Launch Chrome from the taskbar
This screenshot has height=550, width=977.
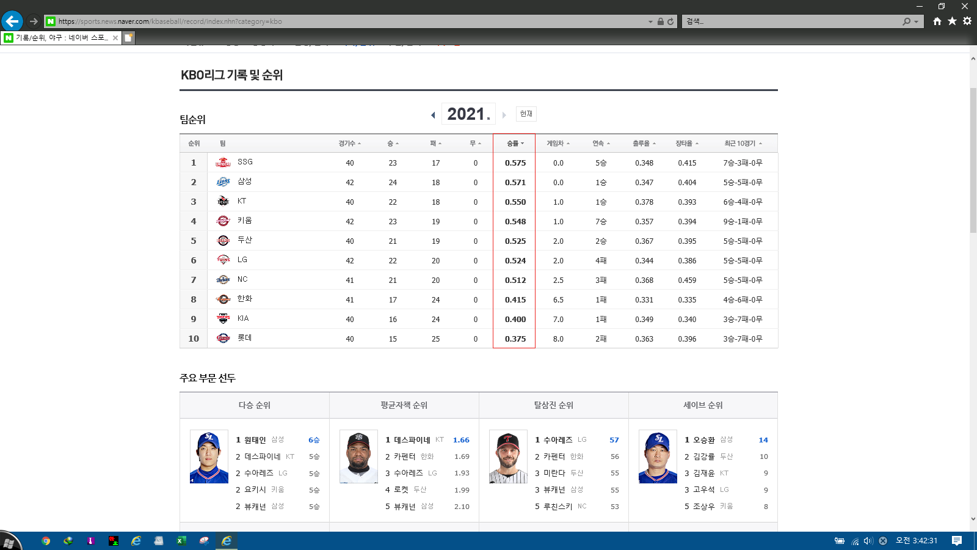46,541
